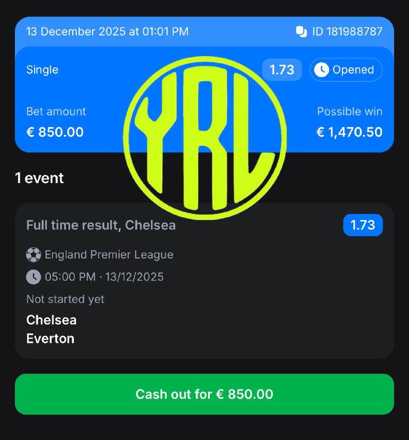
Task: Open ID 181988787 text
Action: (347, 31)
